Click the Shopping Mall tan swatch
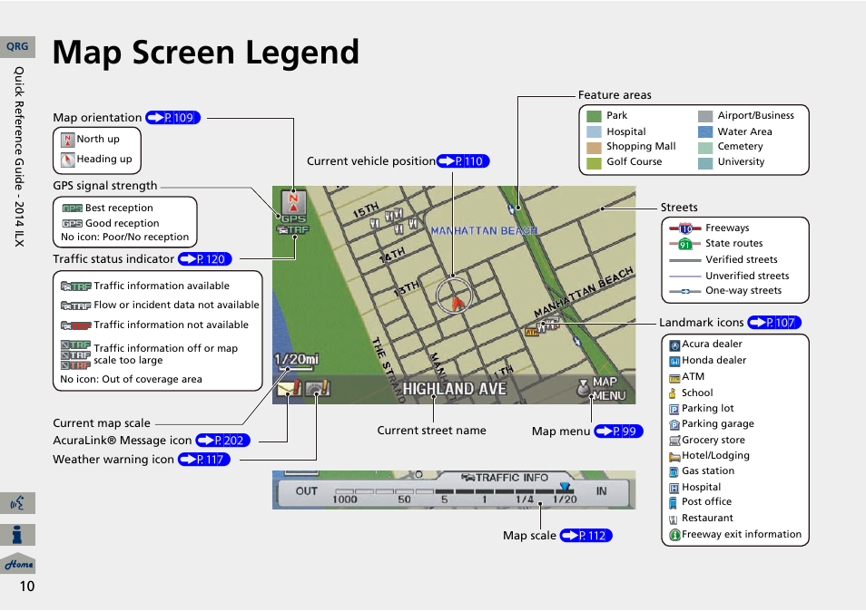This screenshot has height=611, width=866. point(594,148)
